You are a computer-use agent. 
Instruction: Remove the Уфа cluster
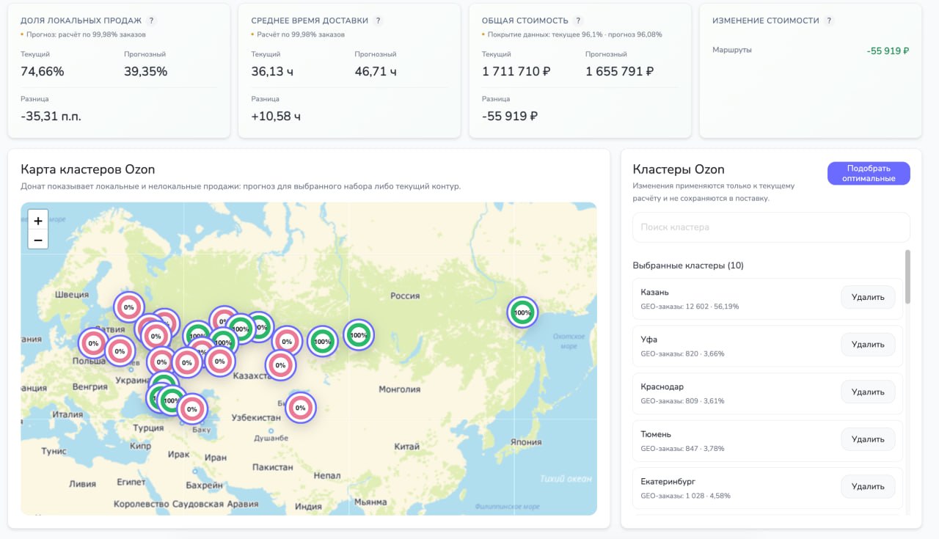pyautogui.click(x=868, y=345)
